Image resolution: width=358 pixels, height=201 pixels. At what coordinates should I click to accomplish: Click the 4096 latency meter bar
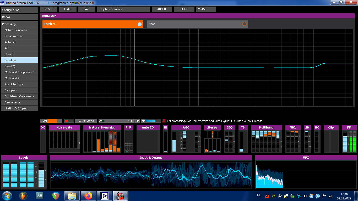(x=51, y=121)
